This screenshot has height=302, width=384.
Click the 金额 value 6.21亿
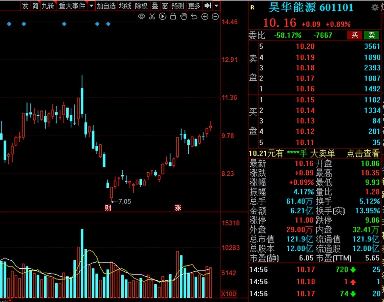coord(302,211)
